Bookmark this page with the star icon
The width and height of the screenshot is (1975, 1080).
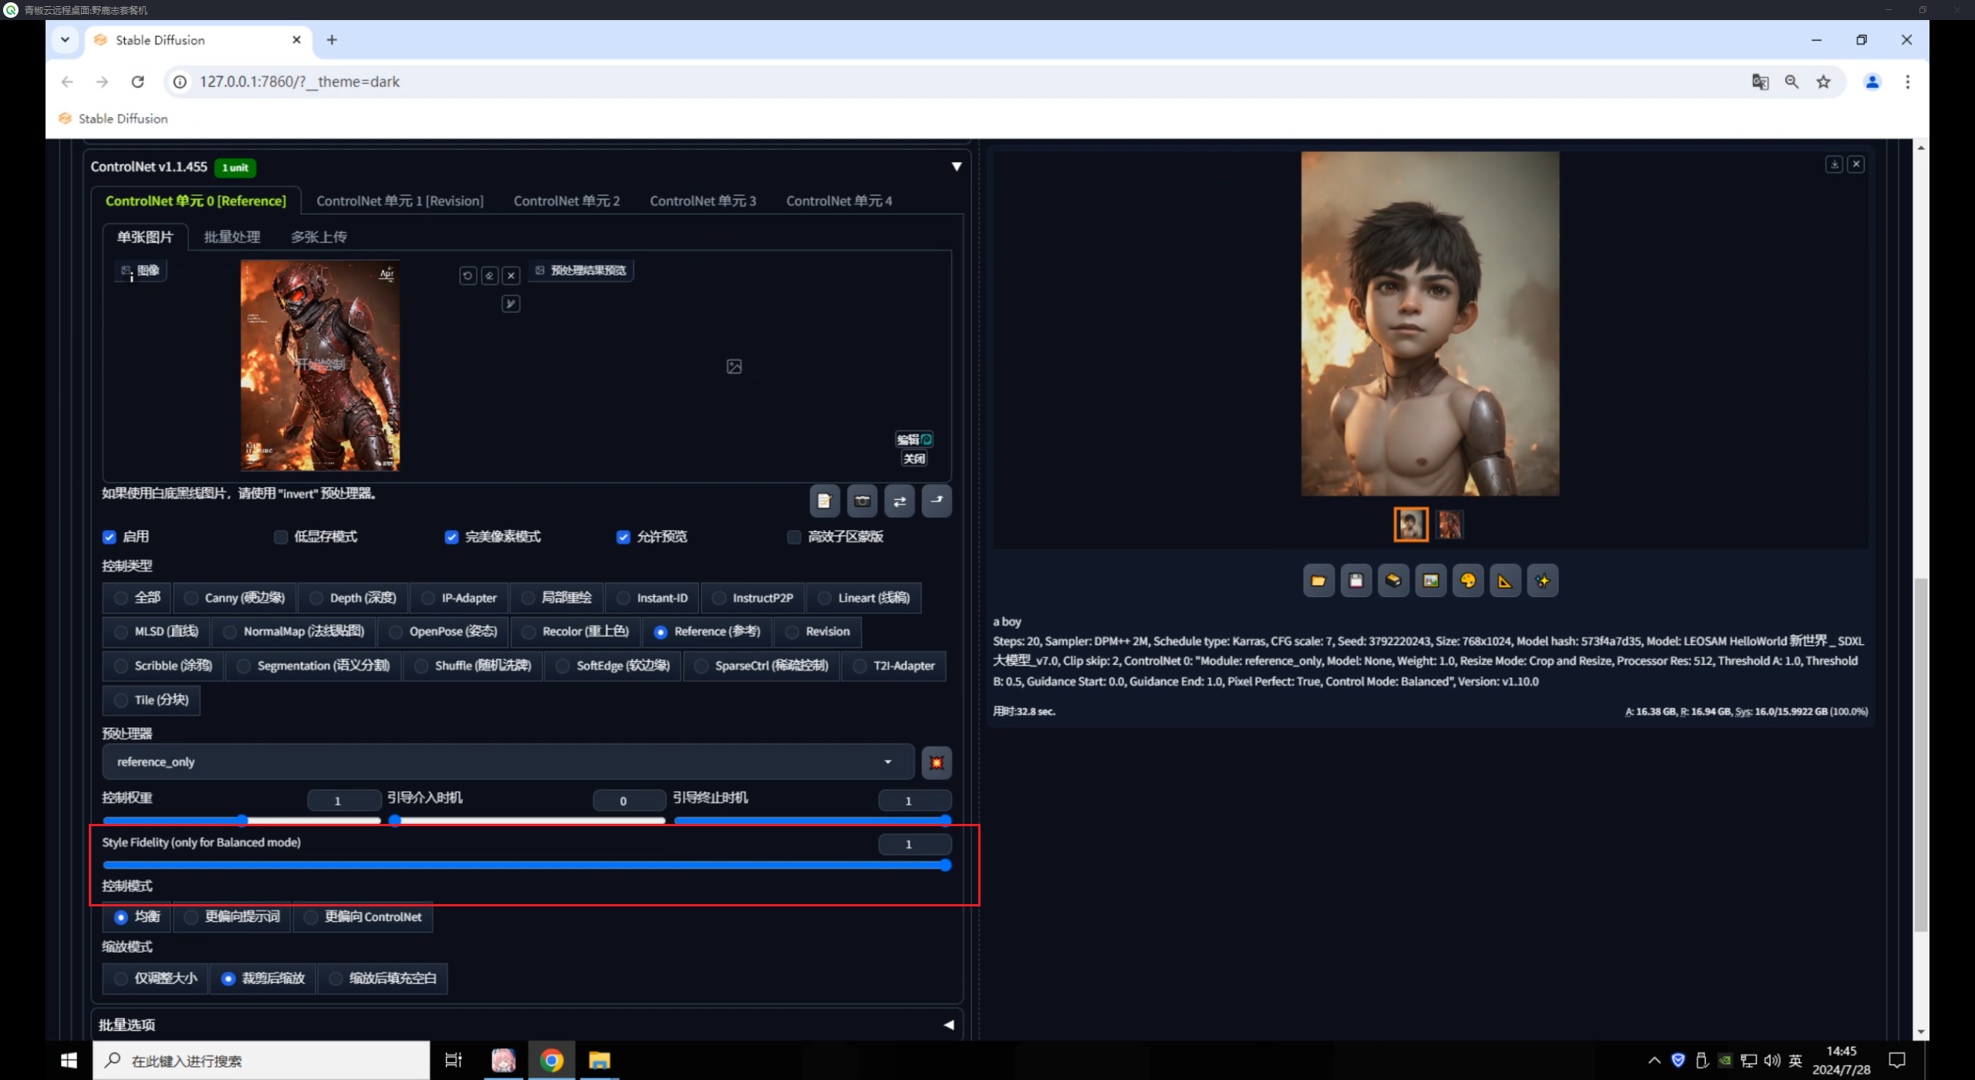[x=1823, y=82]
